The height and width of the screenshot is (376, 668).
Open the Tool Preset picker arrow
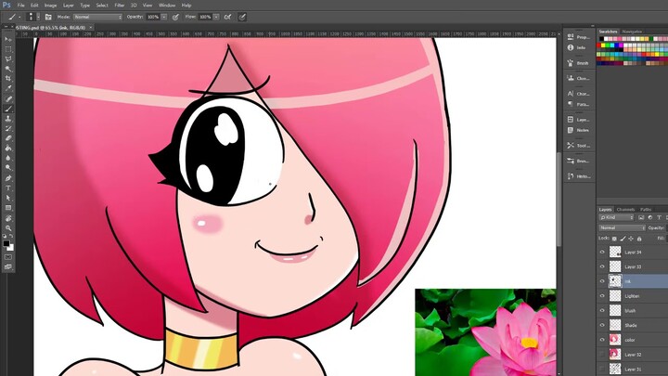point(19,18)
